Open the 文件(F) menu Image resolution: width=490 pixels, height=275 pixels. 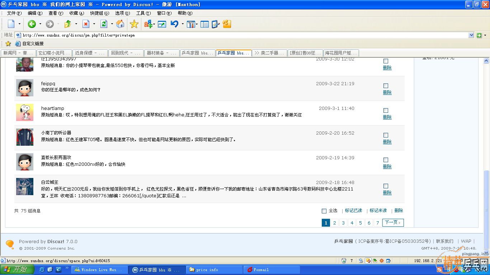pyautogui.click(x=14, y=13)
